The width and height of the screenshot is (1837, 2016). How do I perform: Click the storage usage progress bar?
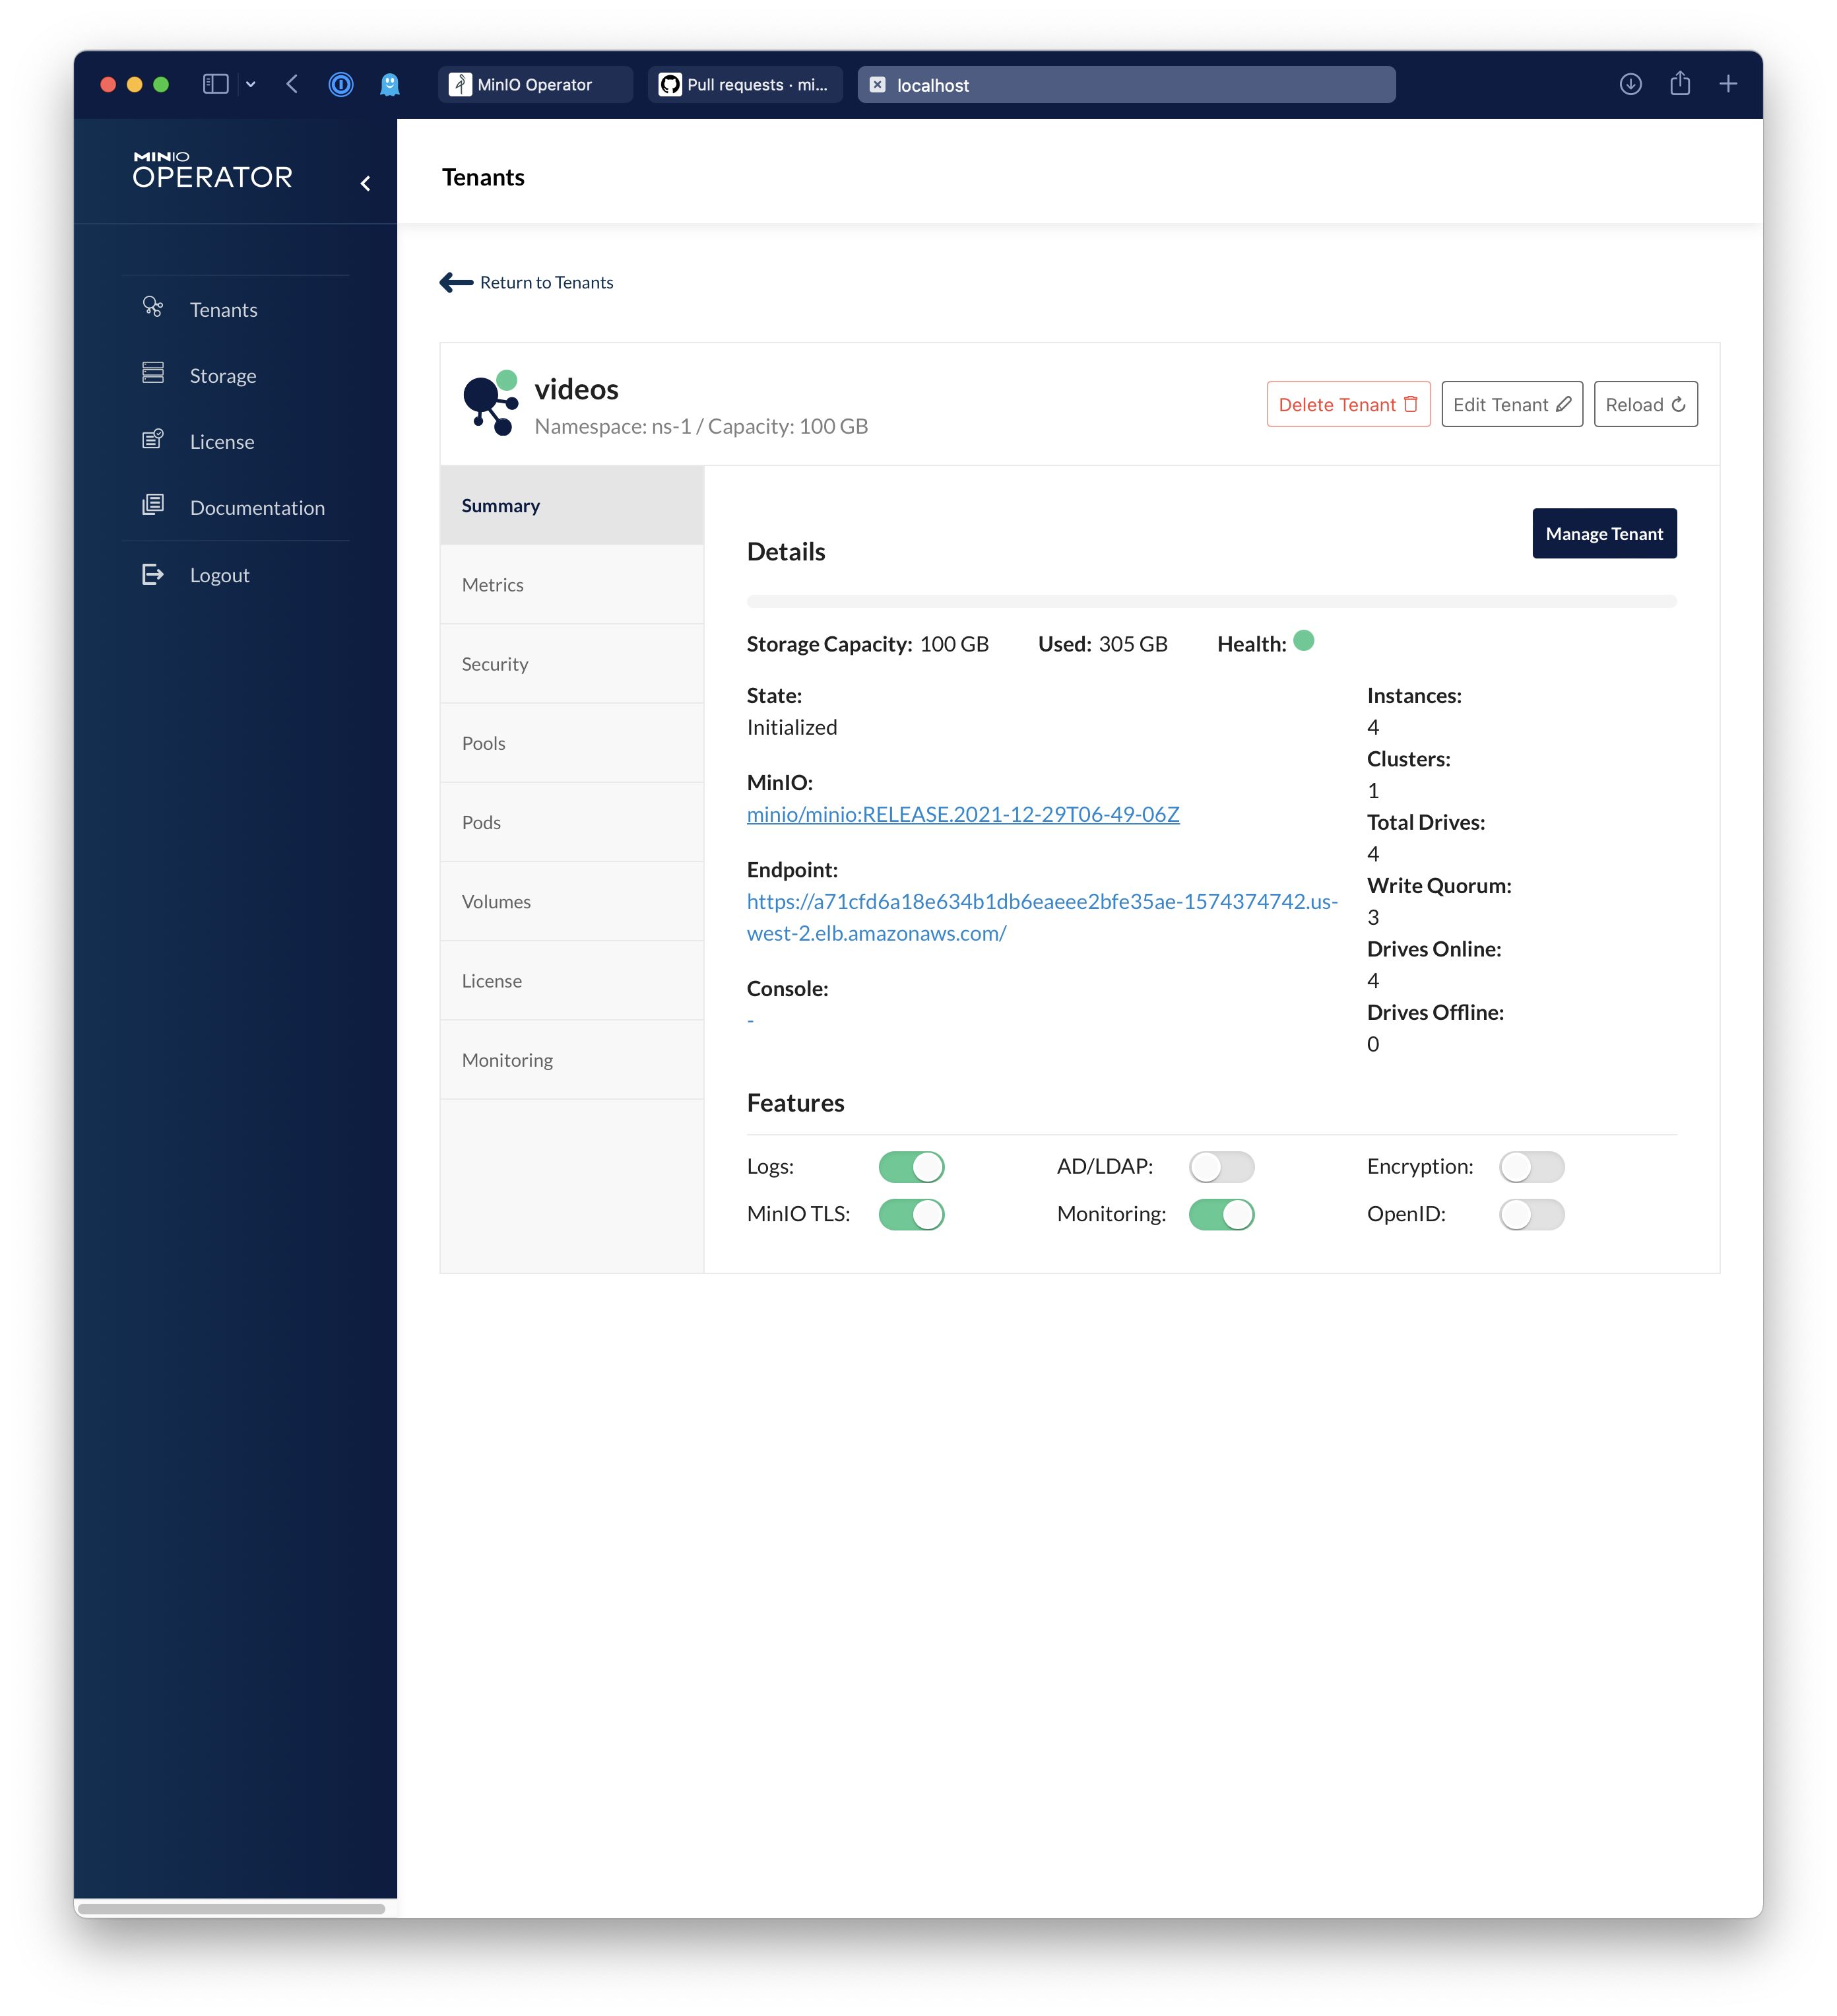tap(1210, 602)
